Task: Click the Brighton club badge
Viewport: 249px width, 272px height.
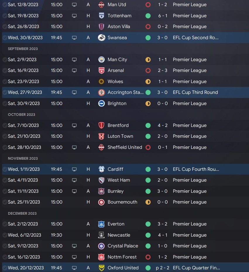Action: (x=102, y=104)
